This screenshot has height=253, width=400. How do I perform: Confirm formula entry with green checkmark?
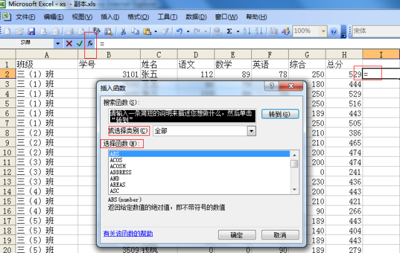pyautogui.click(x=79, y=44)
